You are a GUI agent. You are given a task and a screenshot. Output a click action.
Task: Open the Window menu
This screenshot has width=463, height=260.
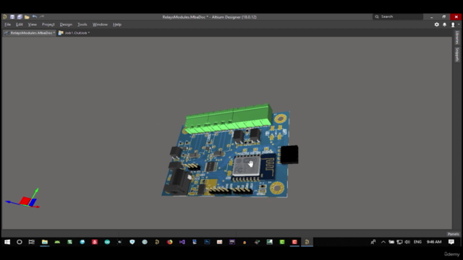pyautogui.click(x=100, y=25)
